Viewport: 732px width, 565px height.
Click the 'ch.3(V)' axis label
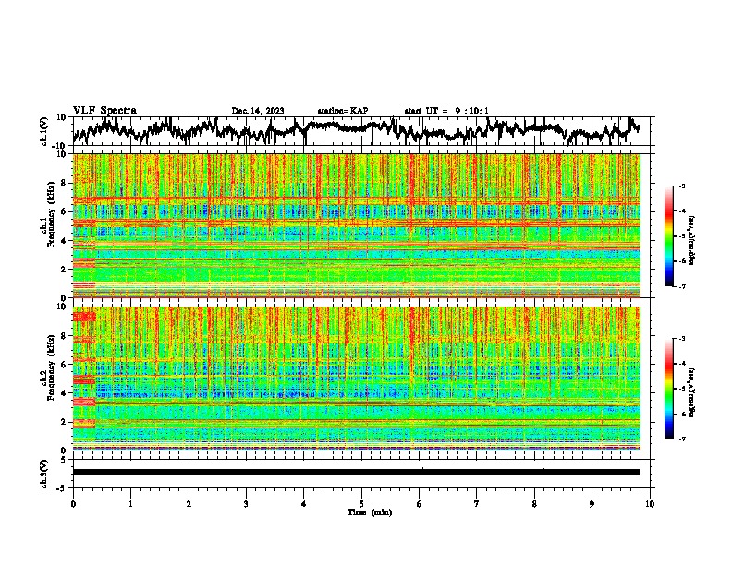pyautogui.click(x=44, y=474)
